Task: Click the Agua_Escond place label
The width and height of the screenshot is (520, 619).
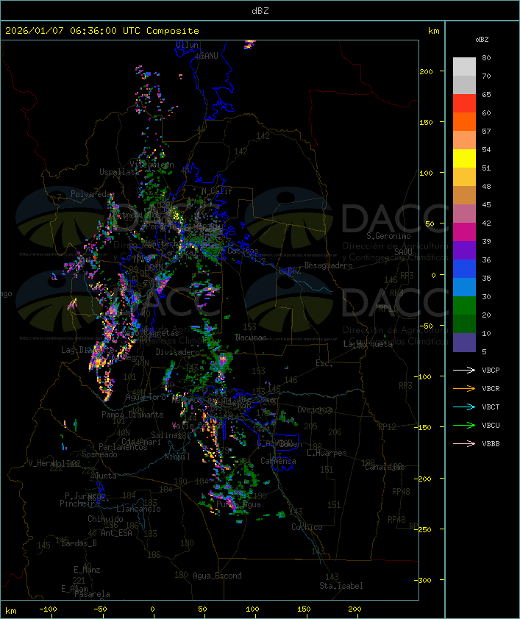Action: [x=217, y=576]
